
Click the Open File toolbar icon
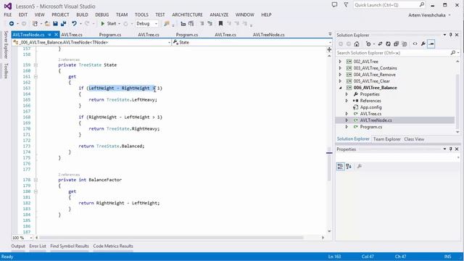[47, 23]
